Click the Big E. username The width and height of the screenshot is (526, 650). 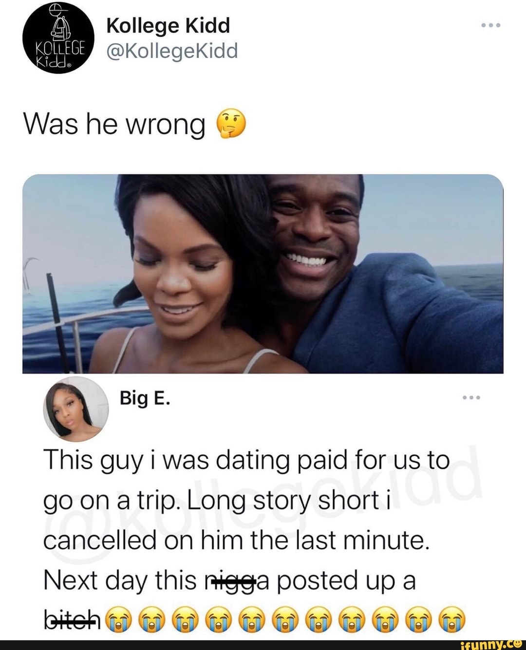click(145, 398)
